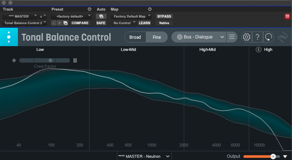Toggle the plugin BYPASS button
292x160 pixels.
tap(164, 16)
